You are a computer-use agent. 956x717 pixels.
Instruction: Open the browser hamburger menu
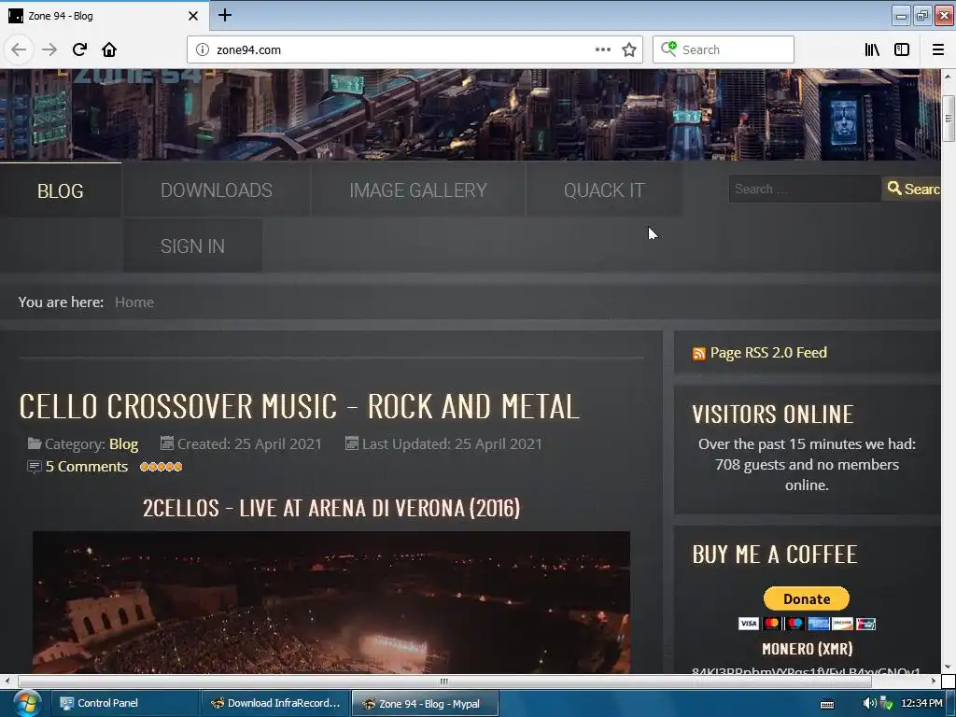[x=937, y=49]
